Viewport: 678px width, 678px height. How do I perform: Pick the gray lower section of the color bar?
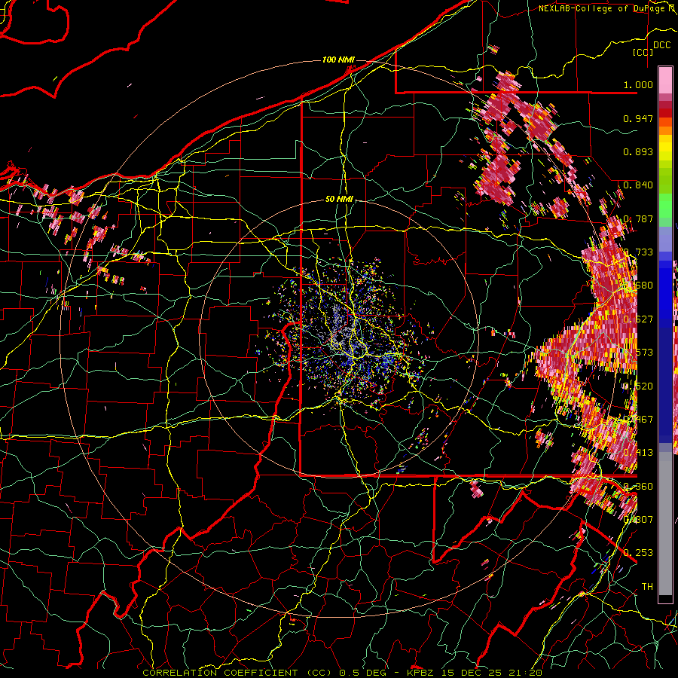pyautogui.click(x=665, y=524)
